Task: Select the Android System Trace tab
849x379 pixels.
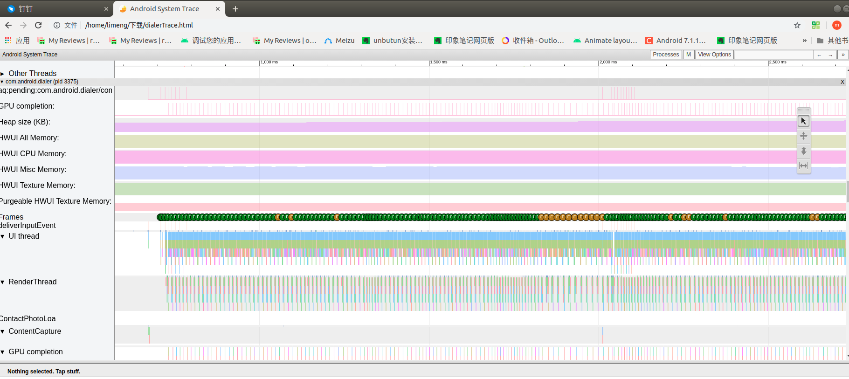Action: 169,9
